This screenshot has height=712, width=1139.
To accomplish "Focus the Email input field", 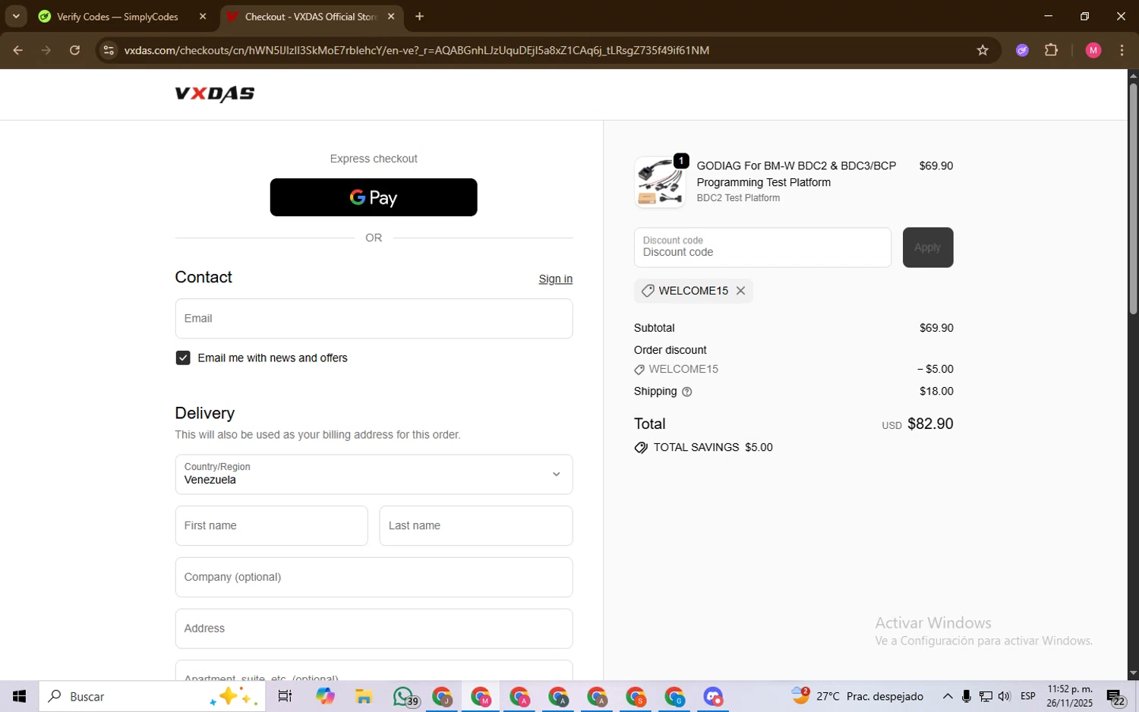I will (374, 318).
